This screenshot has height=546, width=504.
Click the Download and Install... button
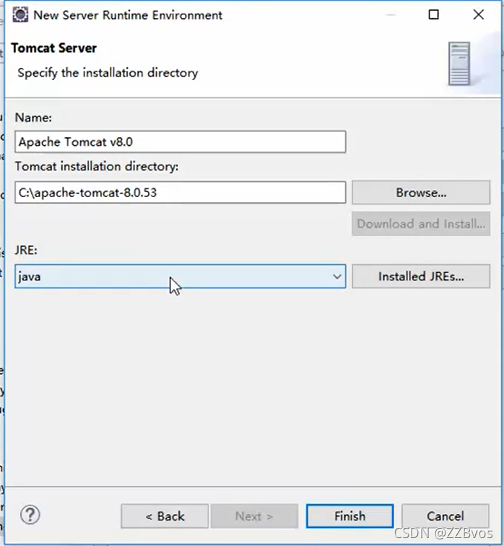pos(421,224)
